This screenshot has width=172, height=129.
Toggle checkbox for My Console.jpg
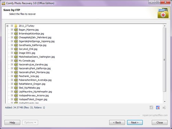[x=12, y=61]
